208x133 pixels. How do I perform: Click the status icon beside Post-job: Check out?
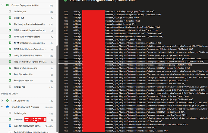click(x=10, y=80)
